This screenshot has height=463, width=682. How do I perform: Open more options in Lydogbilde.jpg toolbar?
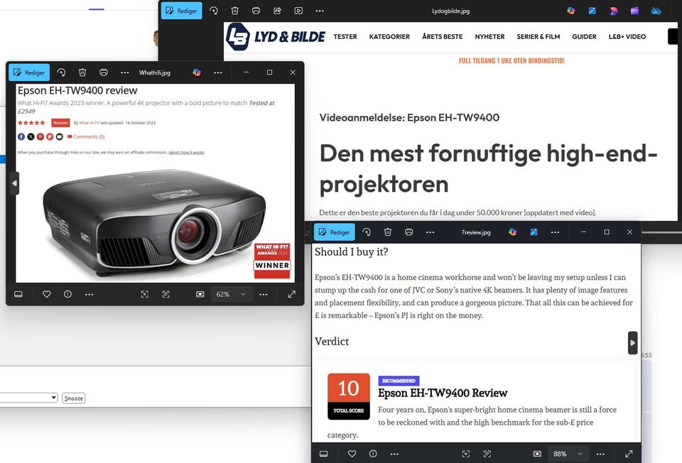pyautogui.click(x=320, y=11)
